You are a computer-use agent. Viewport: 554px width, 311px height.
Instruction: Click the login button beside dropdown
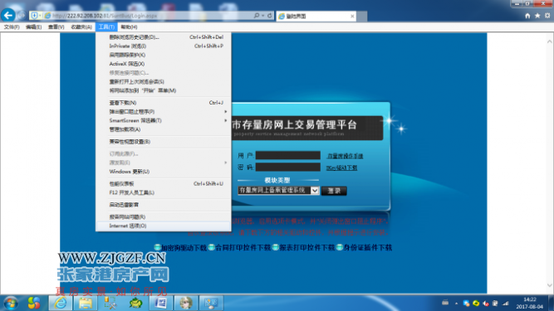click(x=334, y=191)
